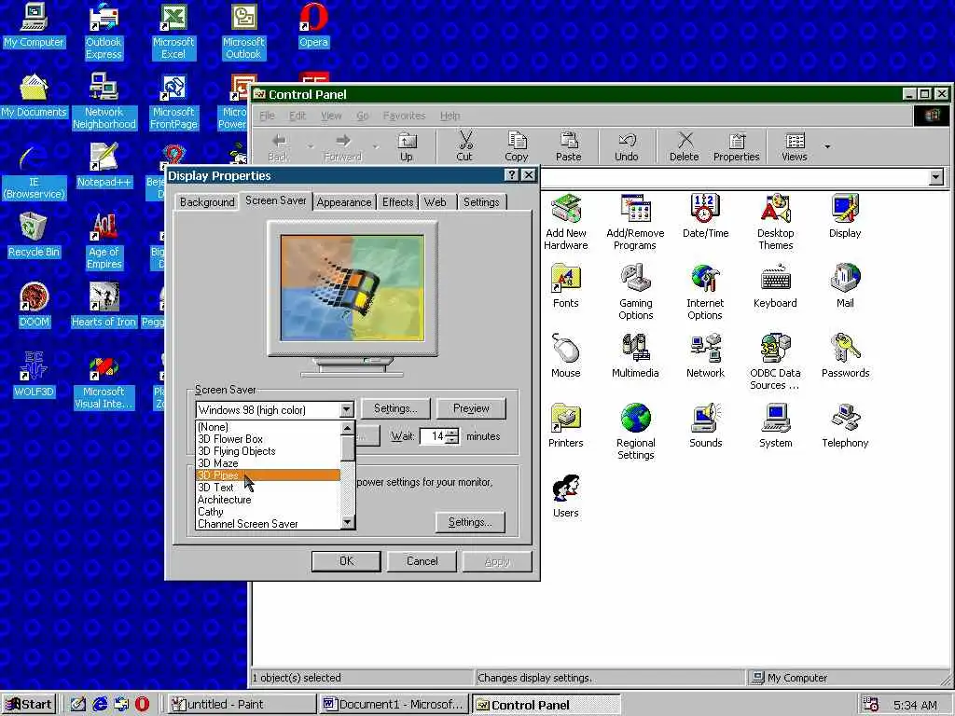Click the Wait minutes spinner arrows
This screenshot has width=955, height=716.
(x=452, y=436)
